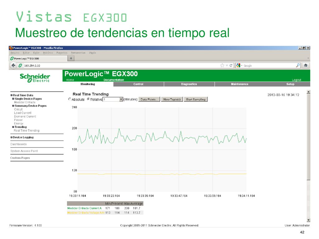Image resolution: width=319 pixels, height=239 pixels.
Task: Click the PowerLogic EGX300 tab favicon
Action: 12,59
